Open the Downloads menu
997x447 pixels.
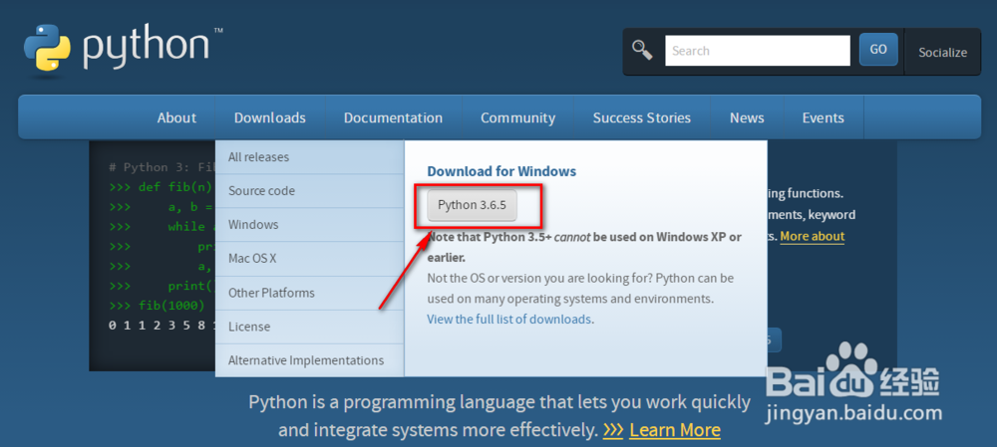pos(269,117)
